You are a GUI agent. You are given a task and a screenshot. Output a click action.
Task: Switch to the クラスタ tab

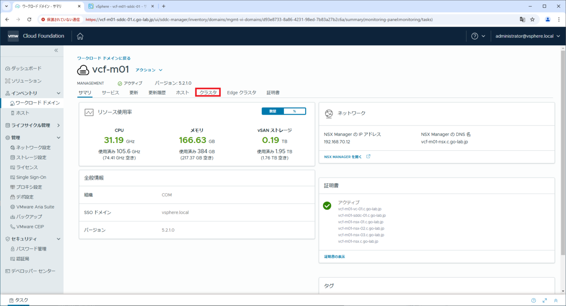point(208,93)
